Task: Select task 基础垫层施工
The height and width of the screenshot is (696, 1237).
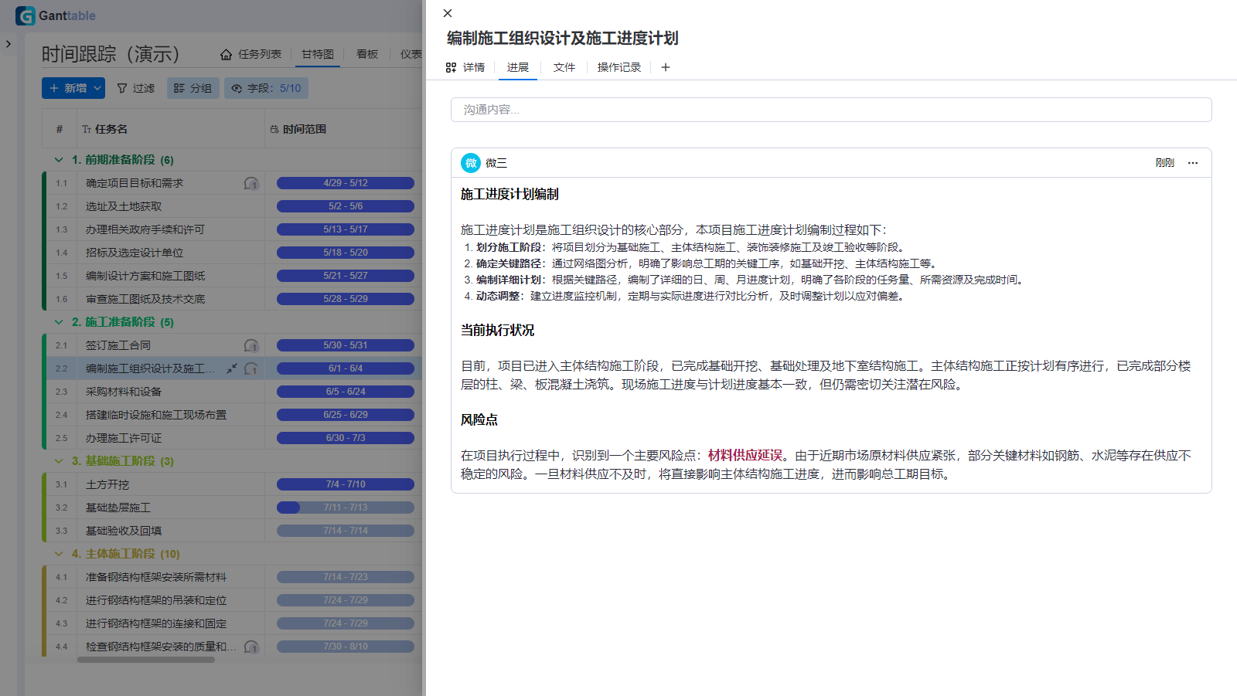Action: (x=118, y=508)
